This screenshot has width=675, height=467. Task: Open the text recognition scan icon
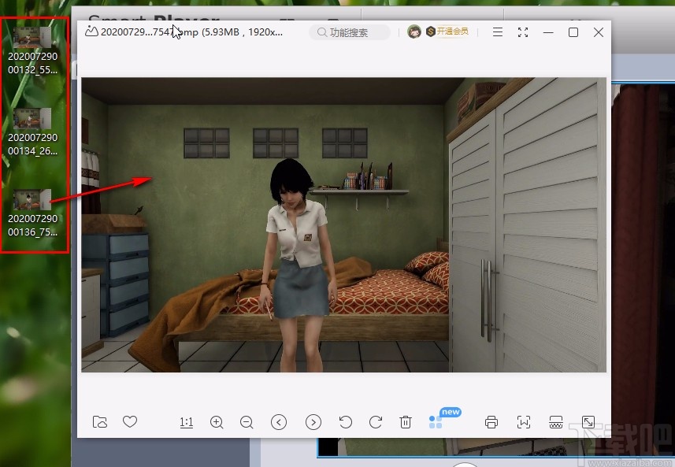[x=524, y=422]
